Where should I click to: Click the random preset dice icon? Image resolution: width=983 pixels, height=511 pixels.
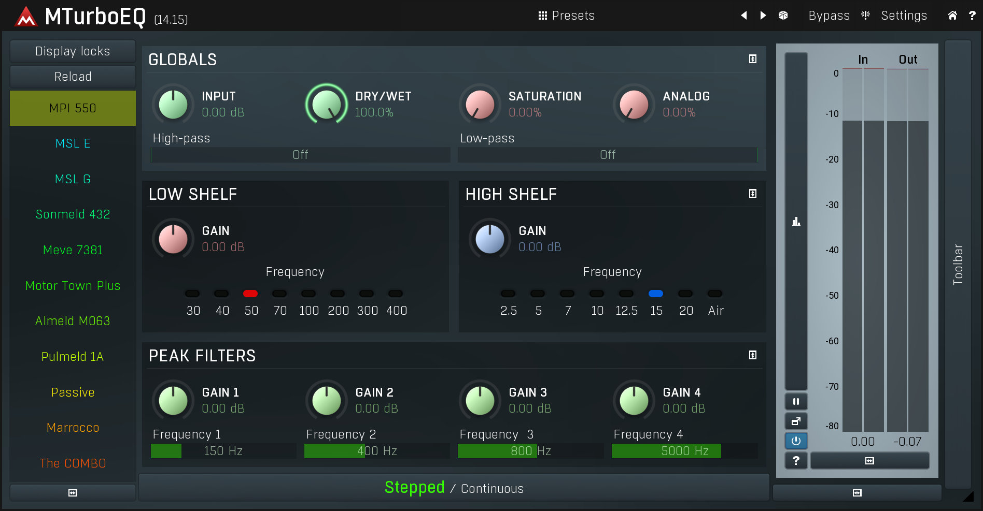coord(783,16)
